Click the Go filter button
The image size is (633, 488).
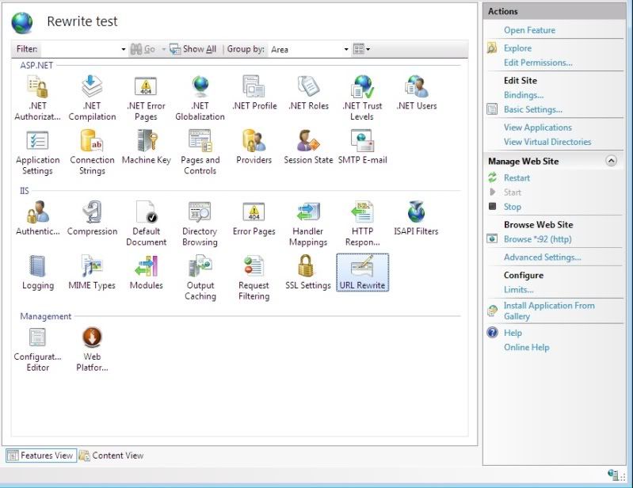coord(143,49)
